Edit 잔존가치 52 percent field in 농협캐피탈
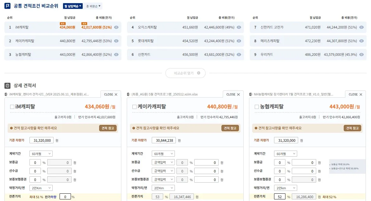The width and height of the screenshot is (371, 201). pyautogui.click(x=280, y=197)
